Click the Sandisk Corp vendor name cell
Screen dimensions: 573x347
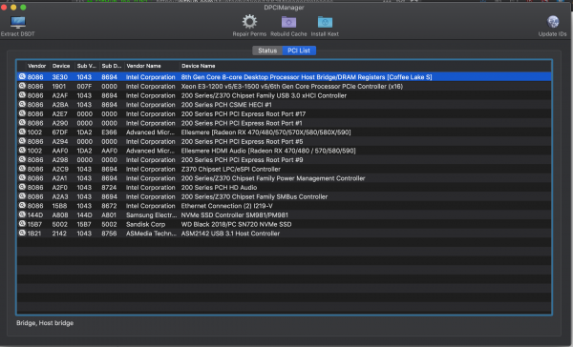(145, 224)
